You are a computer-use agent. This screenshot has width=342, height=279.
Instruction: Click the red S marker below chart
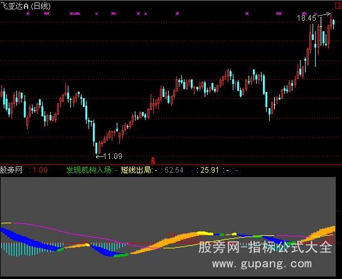[153, 161]
